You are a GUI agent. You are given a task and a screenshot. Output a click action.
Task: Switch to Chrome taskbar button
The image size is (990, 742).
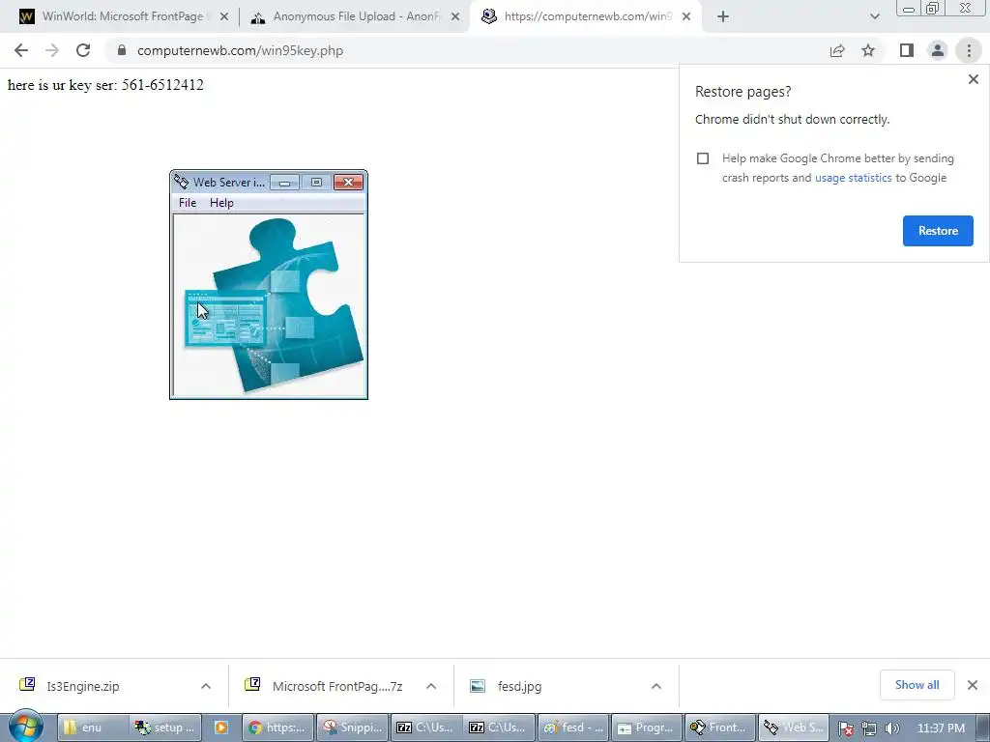point(277,728)
